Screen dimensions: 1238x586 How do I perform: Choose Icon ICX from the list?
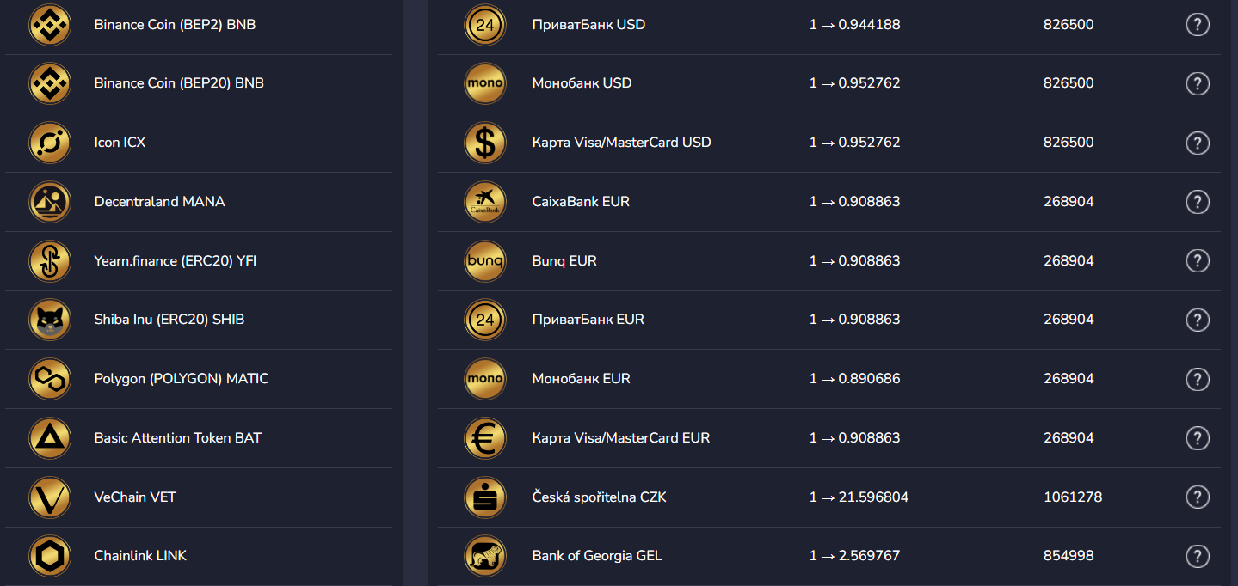tap(199, 143)
